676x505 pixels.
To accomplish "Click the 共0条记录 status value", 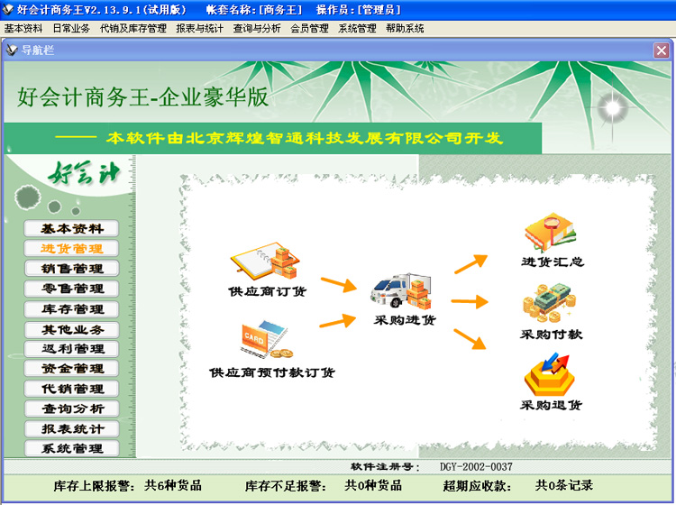I will pyautogui.click(x=564, y=485).
